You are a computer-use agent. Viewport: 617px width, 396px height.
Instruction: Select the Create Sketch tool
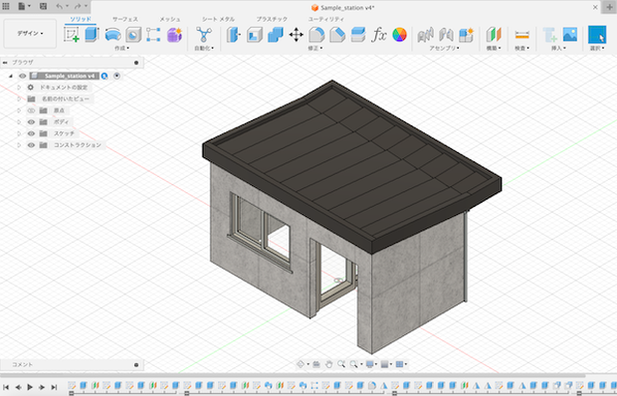[72, 35]
